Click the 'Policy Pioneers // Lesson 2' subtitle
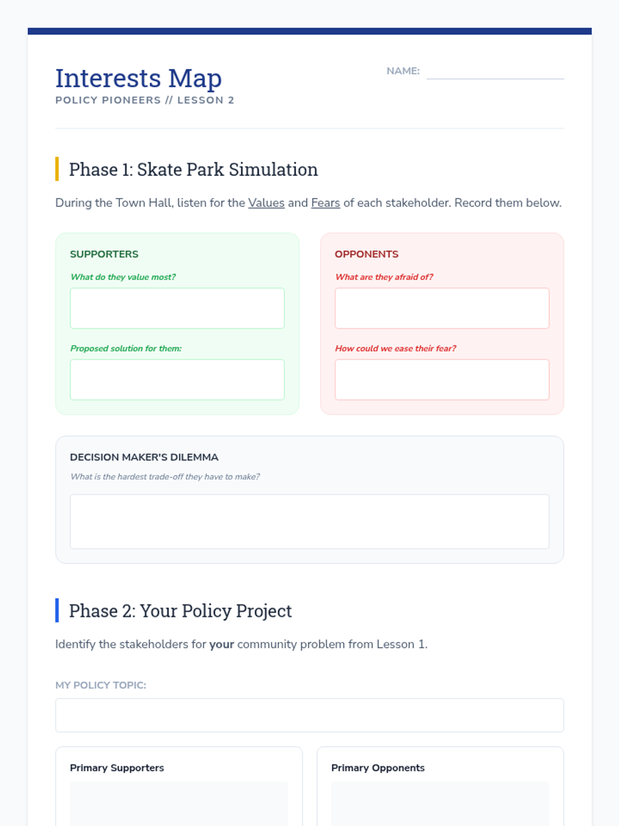Viewport: 619px width, 826px height. pyautogui.click(x=145, y=100)
